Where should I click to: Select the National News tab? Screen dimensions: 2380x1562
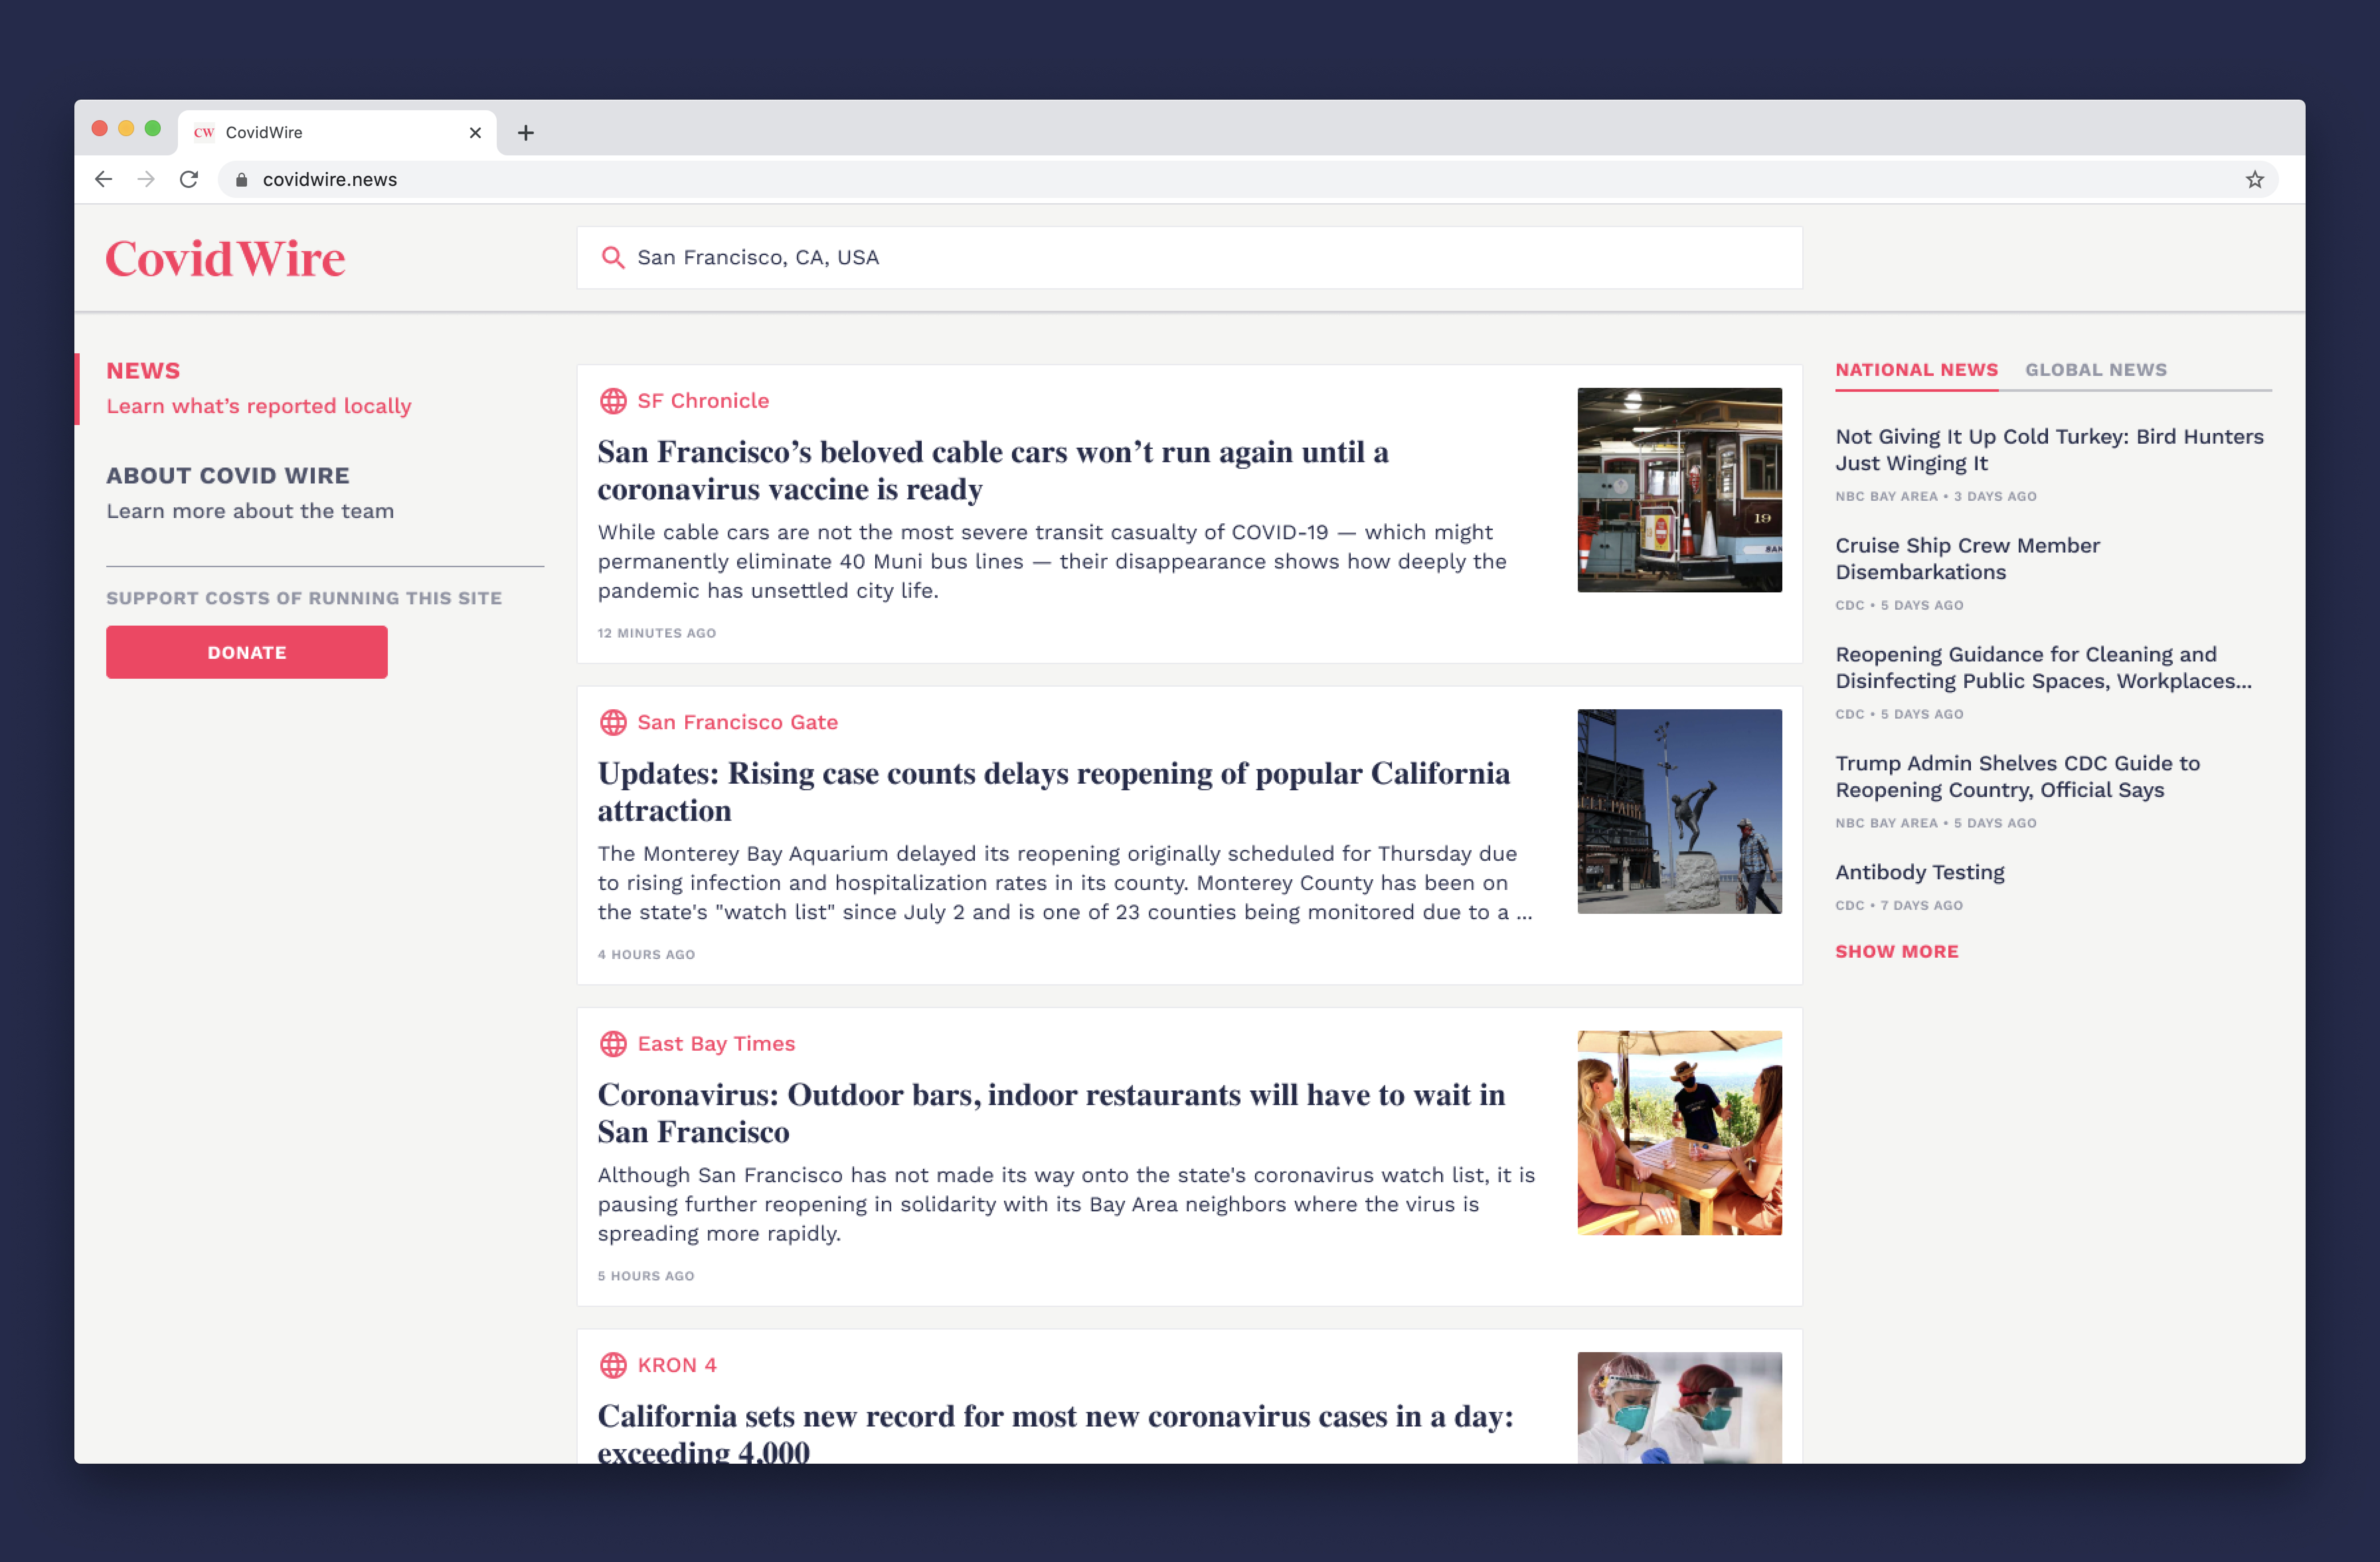(x=1916, y=370)
